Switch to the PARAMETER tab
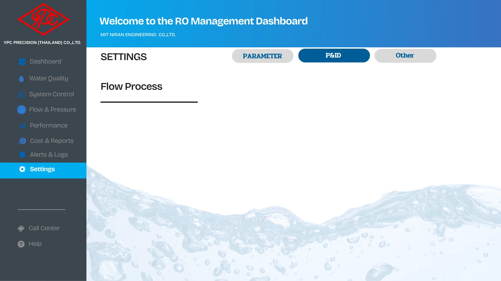The image size is (501, 281). (262, 56)
